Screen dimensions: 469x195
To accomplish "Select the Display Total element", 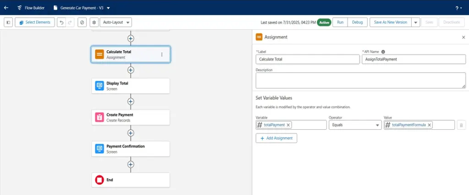I will click(x=131, y=86).
